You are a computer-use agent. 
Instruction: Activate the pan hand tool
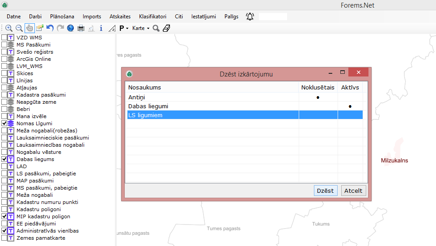[30, 28]
